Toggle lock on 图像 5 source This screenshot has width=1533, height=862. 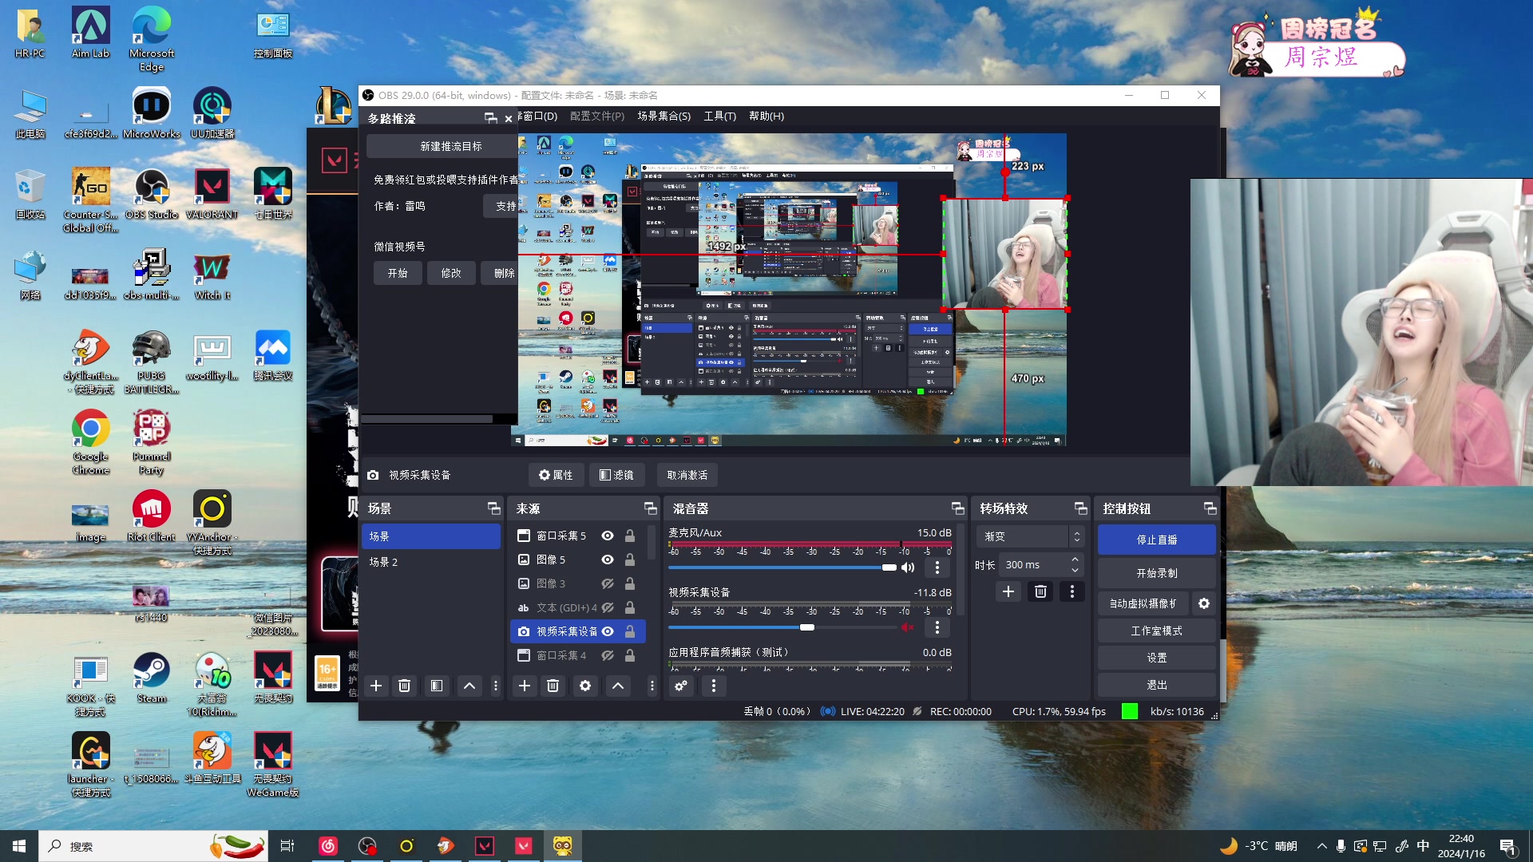630,560
